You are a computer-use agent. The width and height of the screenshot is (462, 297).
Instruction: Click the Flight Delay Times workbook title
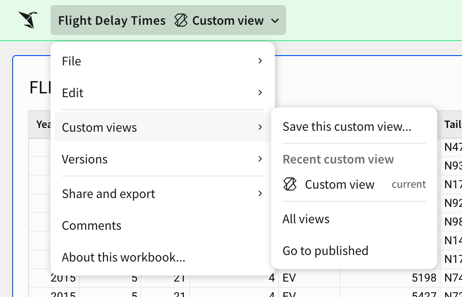coord(112,21)
